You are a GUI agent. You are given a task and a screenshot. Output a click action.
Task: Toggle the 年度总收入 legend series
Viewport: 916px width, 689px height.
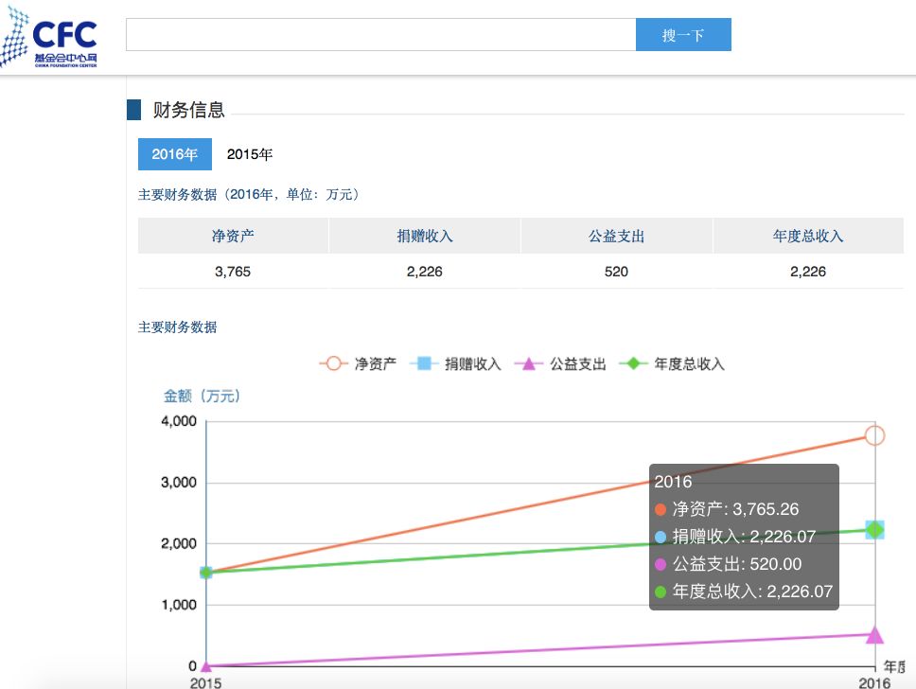point(672,364)
